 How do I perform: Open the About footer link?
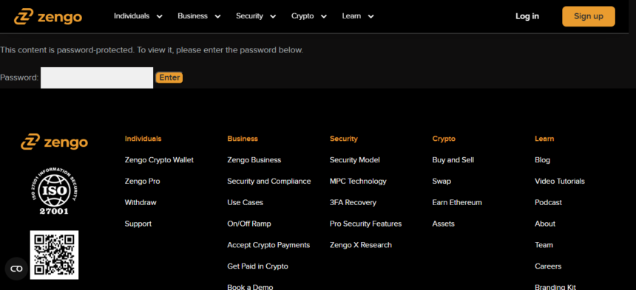click(x=545, y=224)
